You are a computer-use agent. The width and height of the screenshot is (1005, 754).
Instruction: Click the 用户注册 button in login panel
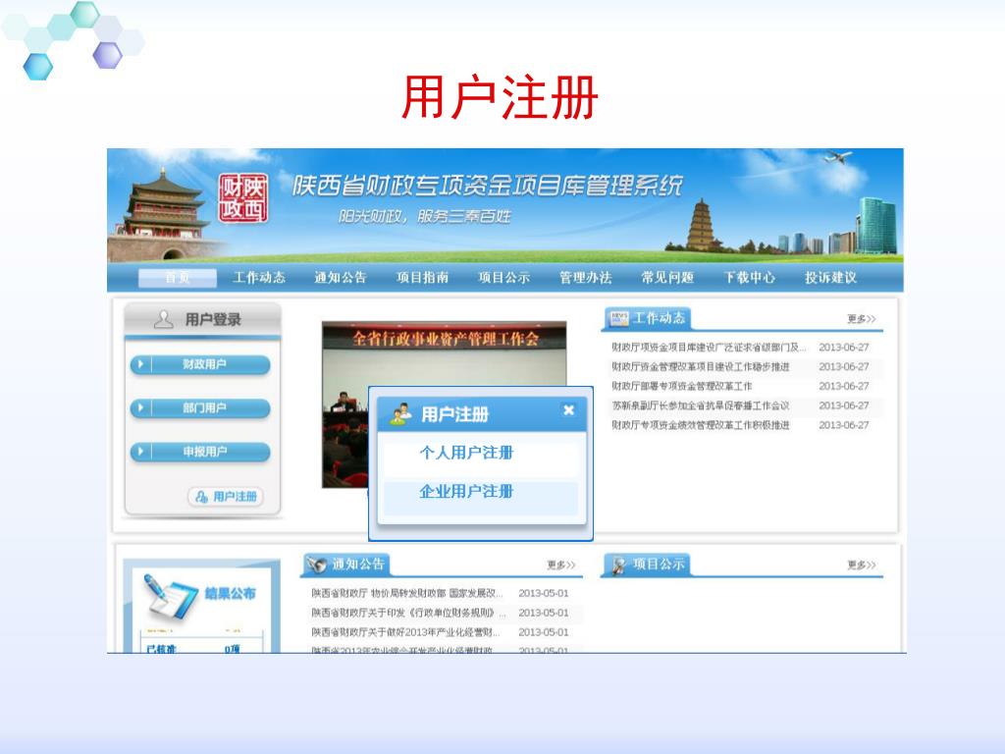[x=226, y=497]
